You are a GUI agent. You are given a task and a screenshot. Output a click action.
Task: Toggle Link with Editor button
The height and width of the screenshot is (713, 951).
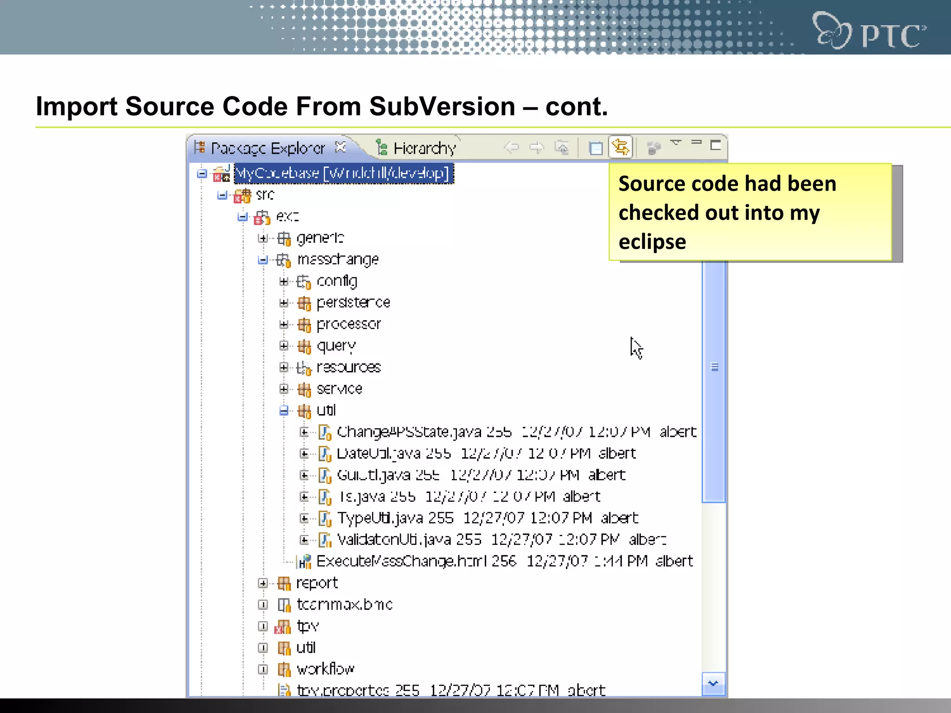(621, 148)
